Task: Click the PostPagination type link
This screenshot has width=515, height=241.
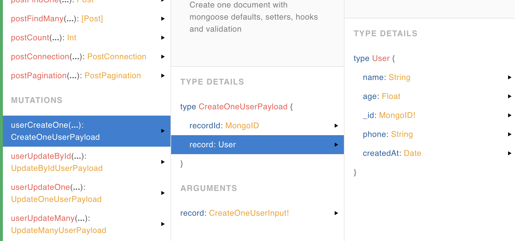Action: [113, 76]
